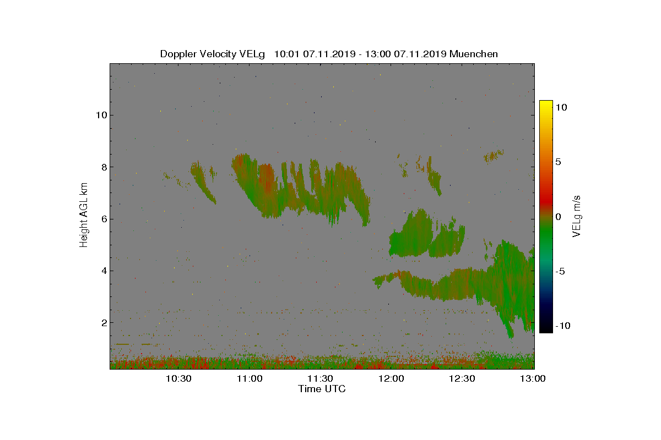
Task: Click the height tick label 8
Action: coord(103,167)
